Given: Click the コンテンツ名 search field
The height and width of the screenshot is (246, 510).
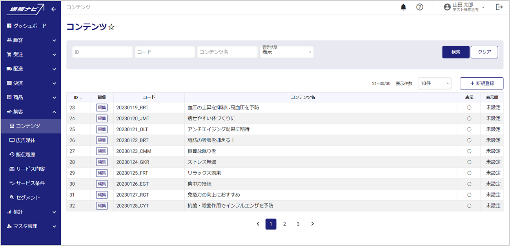Looking at the screenshot, I should click(x=227, y=52).
